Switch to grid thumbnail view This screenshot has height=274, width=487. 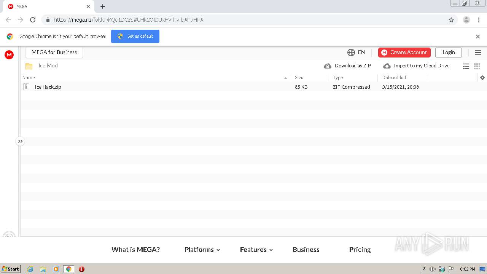tap(477, 66)
